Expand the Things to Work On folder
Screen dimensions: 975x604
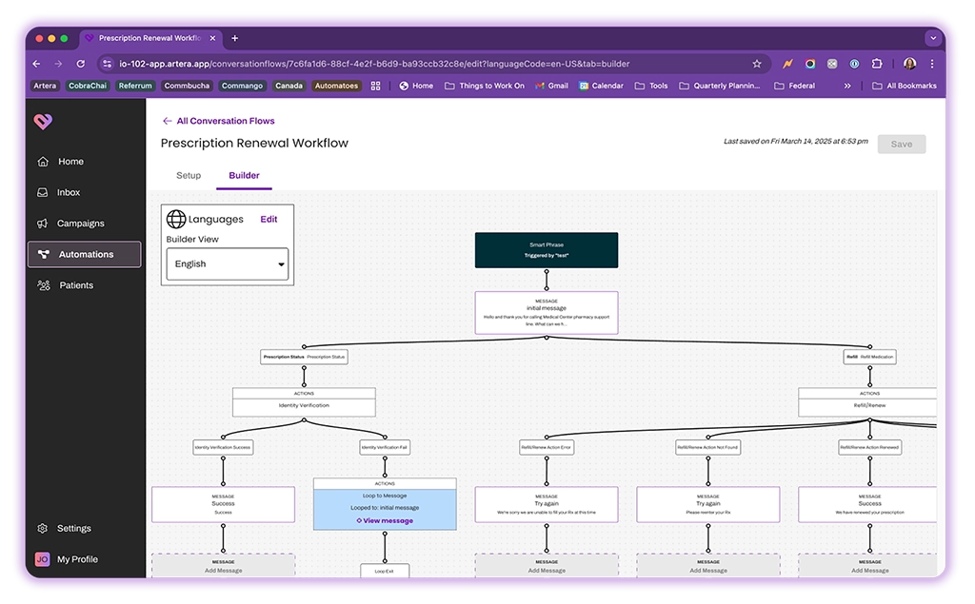485,87
